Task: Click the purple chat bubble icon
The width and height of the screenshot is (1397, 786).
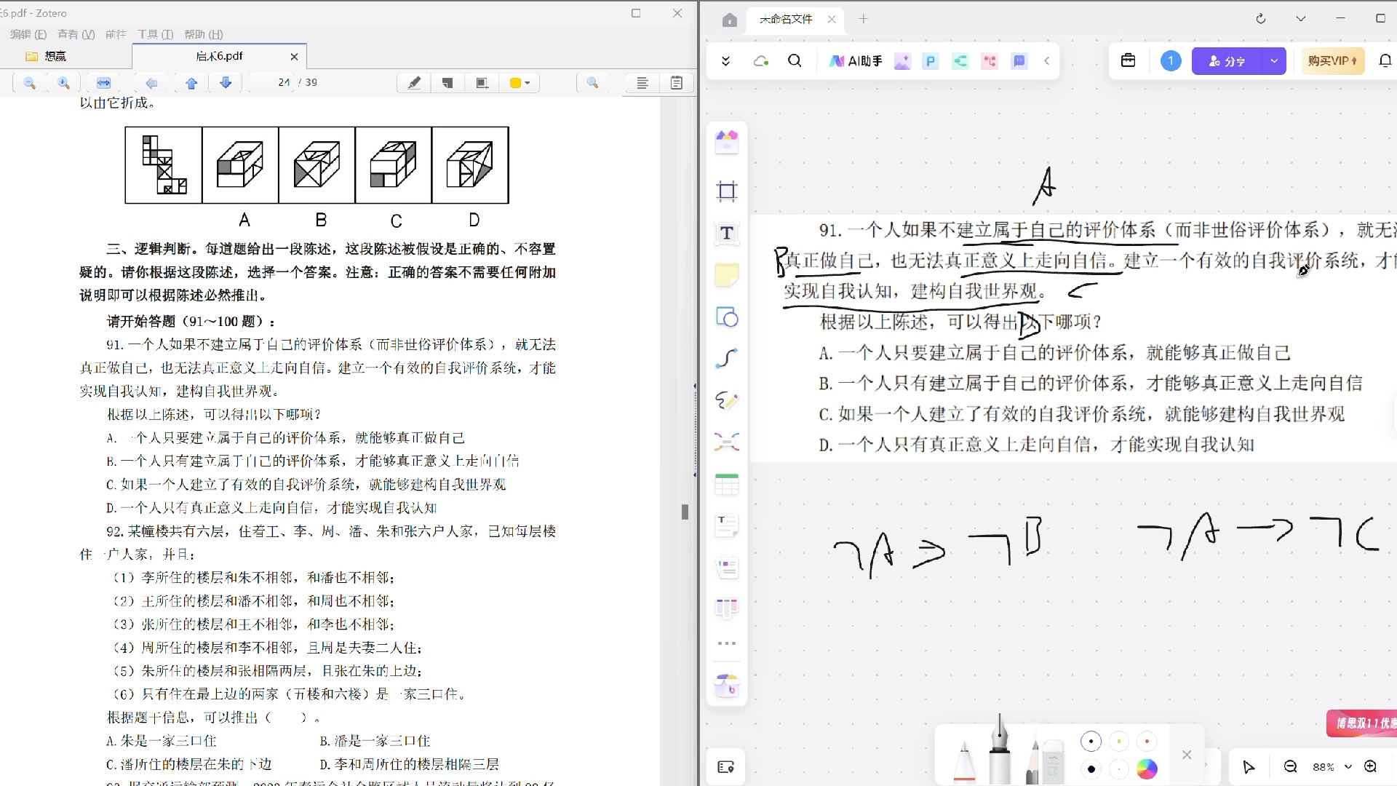Action: [1019, 61]
